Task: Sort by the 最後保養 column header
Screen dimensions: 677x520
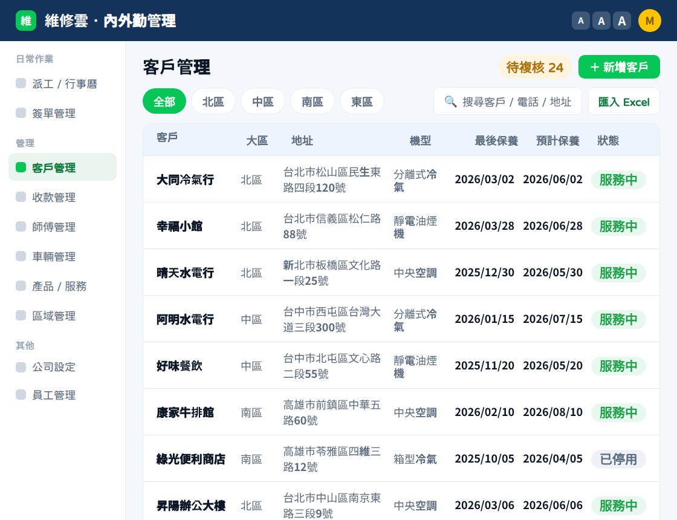Action: (496, 140)
